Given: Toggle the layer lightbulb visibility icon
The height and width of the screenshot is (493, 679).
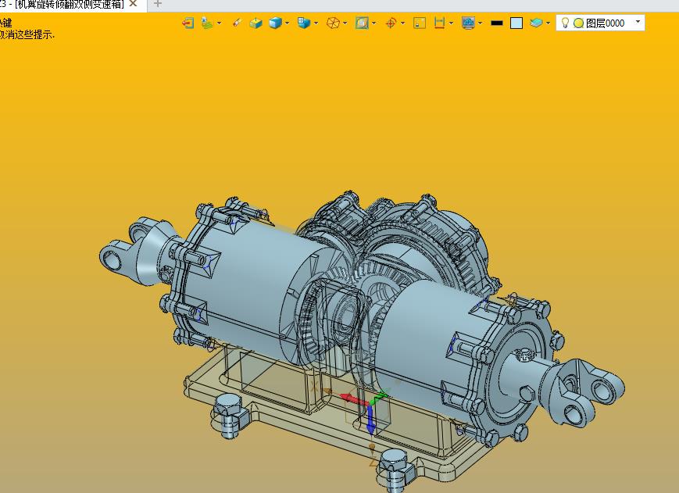Looking at the screenshot, I should (x=566, y=23).
